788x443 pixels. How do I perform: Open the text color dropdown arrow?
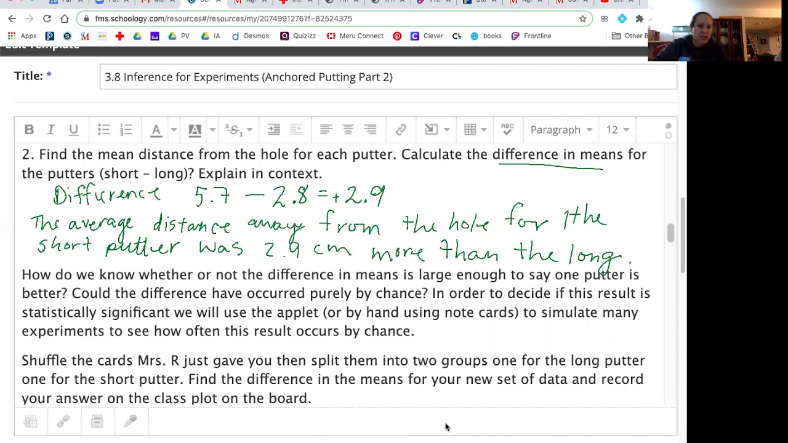[x=174, y=130]
